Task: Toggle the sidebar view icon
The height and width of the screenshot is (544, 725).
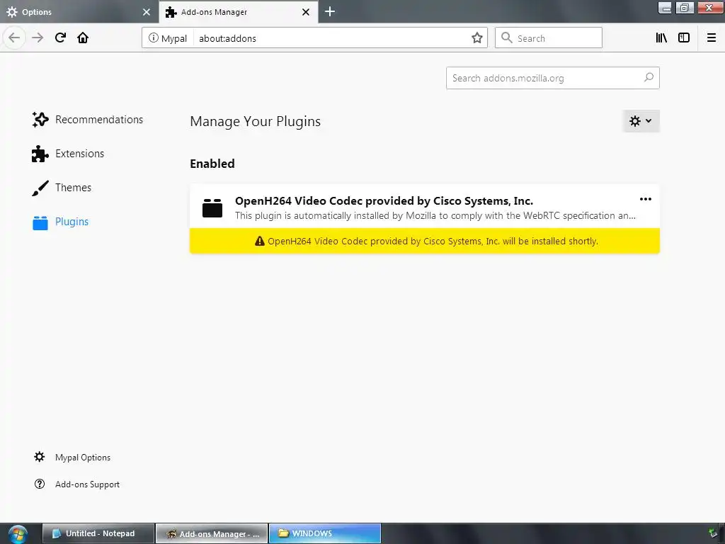Action: 684,38
